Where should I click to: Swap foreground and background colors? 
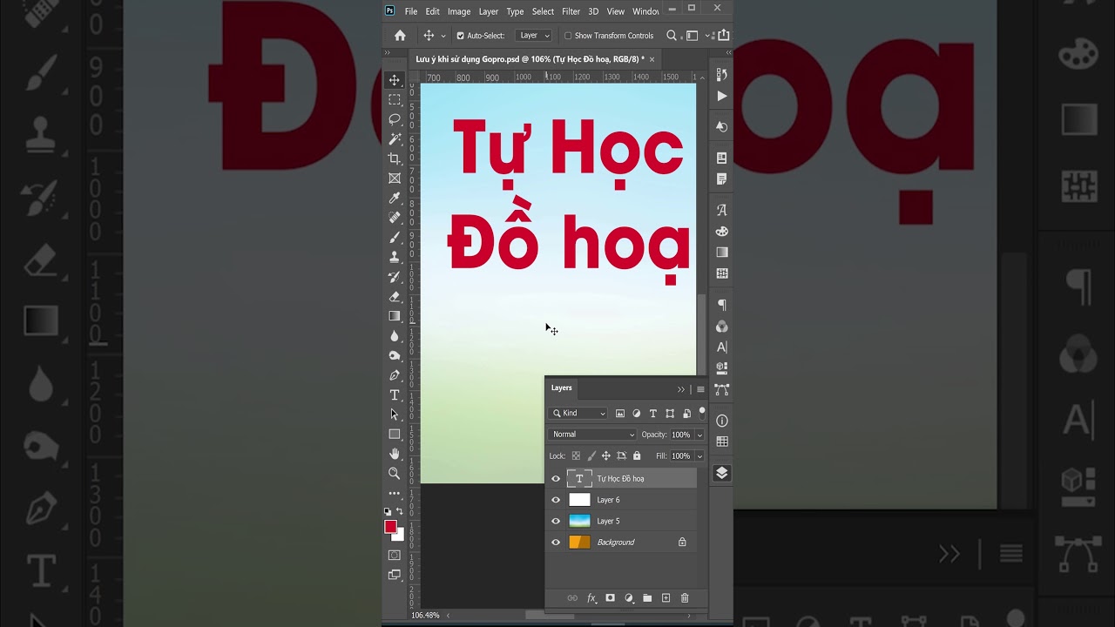(x=400, y=511)
